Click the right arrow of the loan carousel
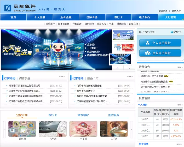 pyautogui.click(x=131, y=129)
